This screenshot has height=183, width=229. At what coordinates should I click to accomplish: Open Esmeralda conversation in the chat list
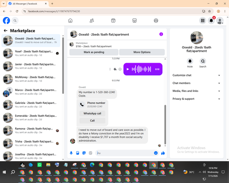(x=31, y=118)
